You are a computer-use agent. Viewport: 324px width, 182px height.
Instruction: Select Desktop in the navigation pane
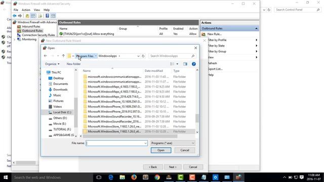[x=59, y=78]
